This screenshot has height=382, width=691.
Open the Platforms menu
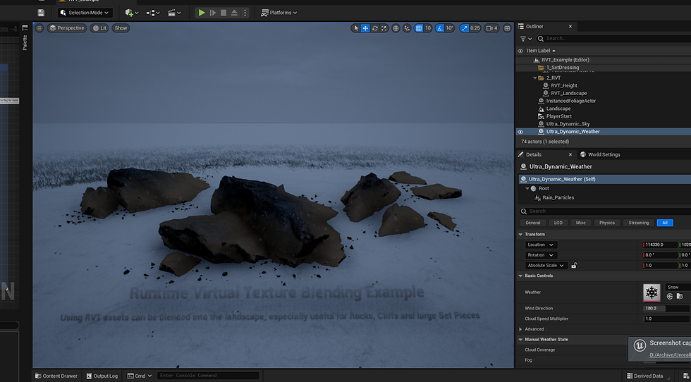(279, 13)
